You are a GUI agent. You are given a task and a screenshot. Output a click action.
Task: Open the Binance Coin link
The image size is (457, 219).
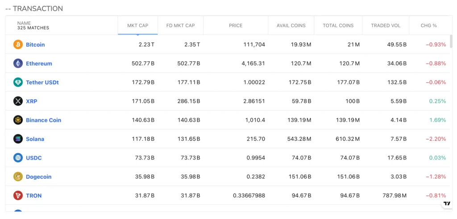[x=43, y=120]
